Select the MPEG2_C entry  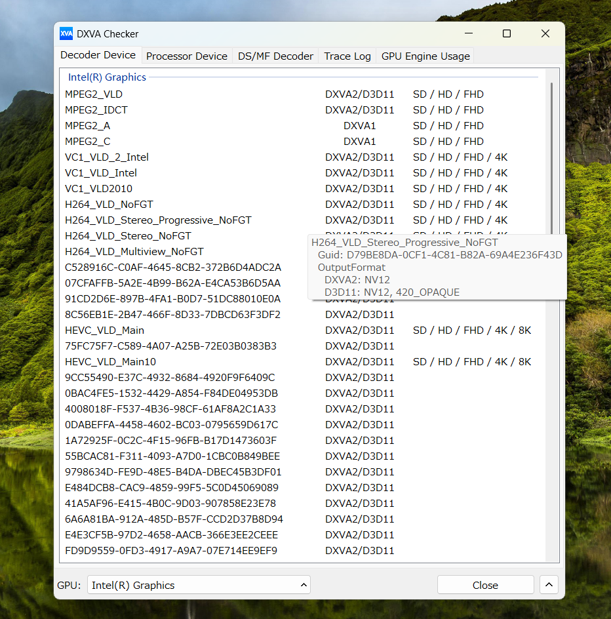point(302,142)
